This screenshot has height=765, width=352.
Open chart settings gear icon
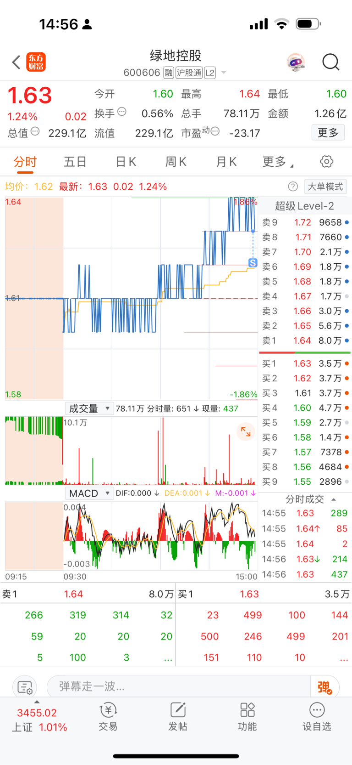click(326, 162)
